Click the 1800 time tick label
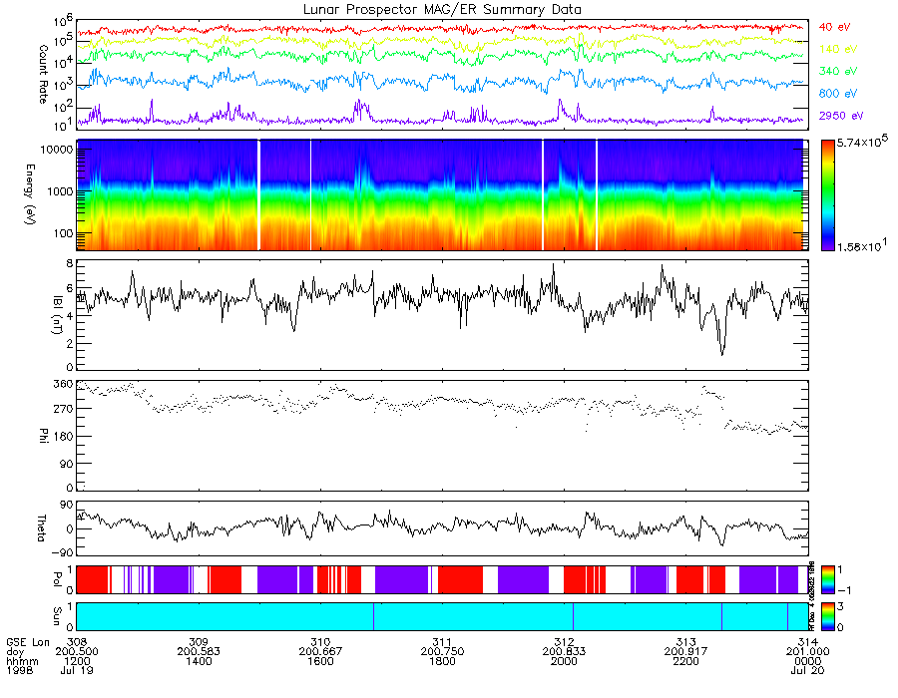Viewport: 898px width, 698px height. pyautogui.click(x=442, y=661)
